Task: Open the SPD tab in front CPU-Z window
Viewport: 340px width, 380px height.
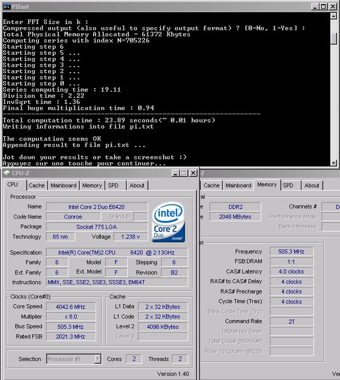Action: 114,185
